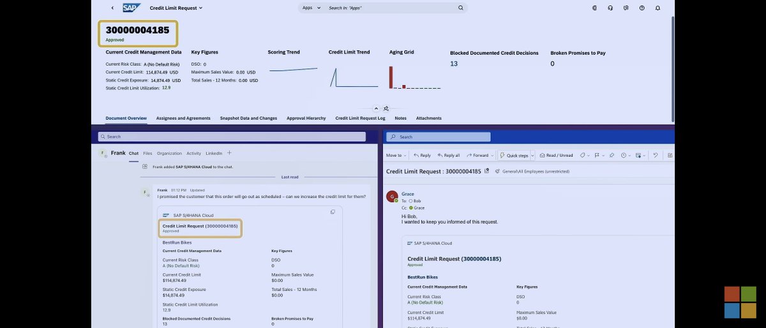Click Quick steps button in Outlook

(514, 155)
